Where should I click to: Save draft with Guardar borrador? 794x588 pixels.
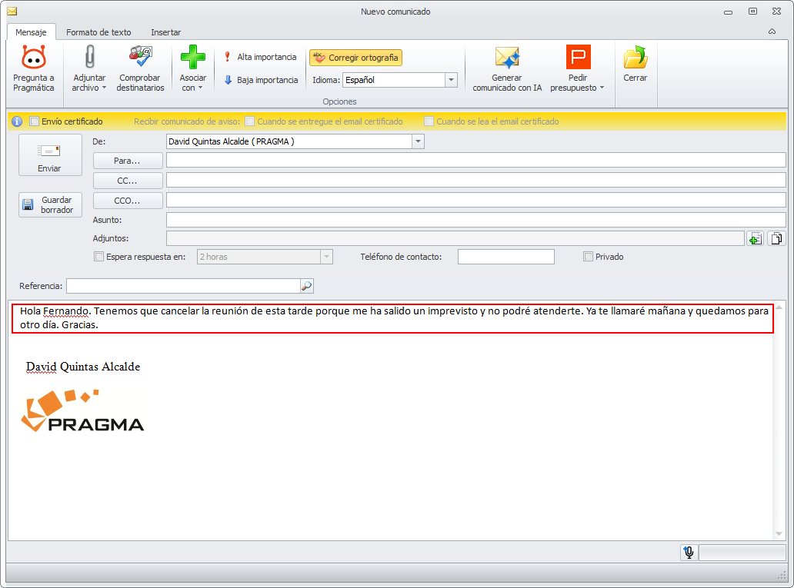coord(50,205)
